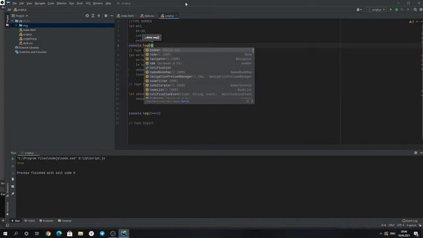
Task: Click the rerun icon in Run panel
Action: point(13,159)
